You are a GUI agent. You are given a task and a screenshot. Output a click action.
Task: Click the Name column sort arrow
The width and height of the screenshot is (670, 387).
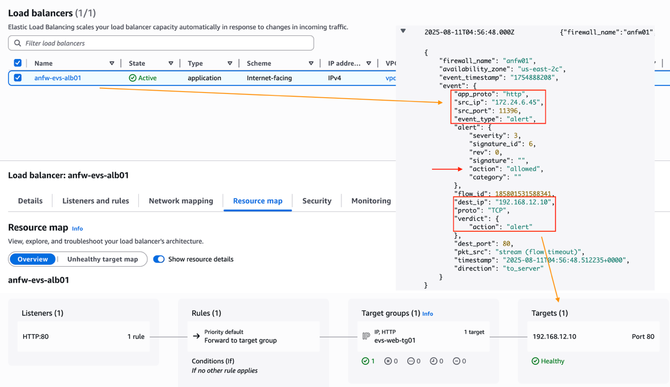[112, 63]
